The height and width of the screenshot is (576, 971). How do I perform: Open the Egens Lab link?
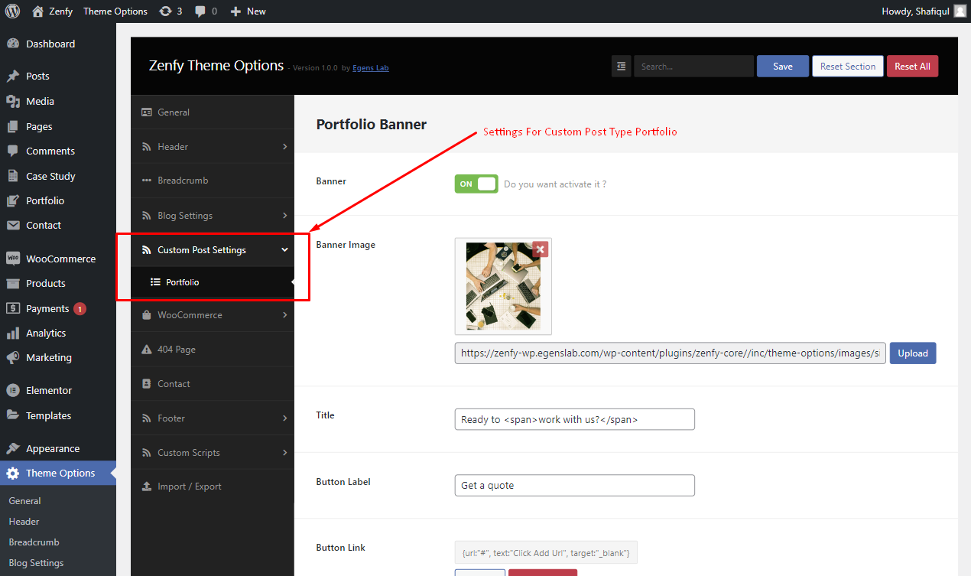371,68
